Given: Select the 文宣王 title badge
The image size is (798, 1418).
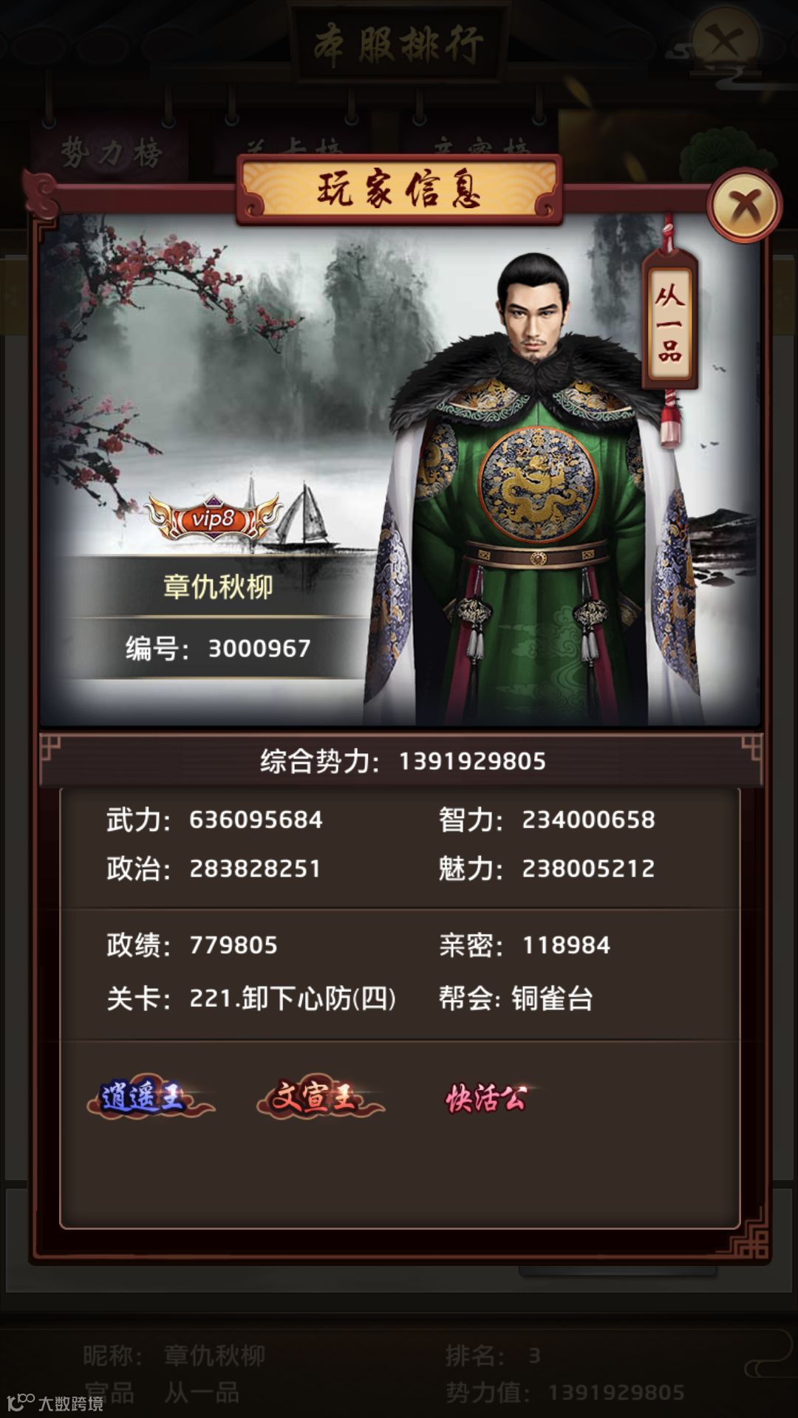Looking at the screenshot, I should (320, 1097).
